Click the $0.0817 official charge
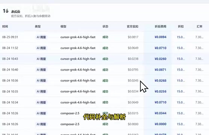The width and height of the screenshot is (209, 135). 133,37
